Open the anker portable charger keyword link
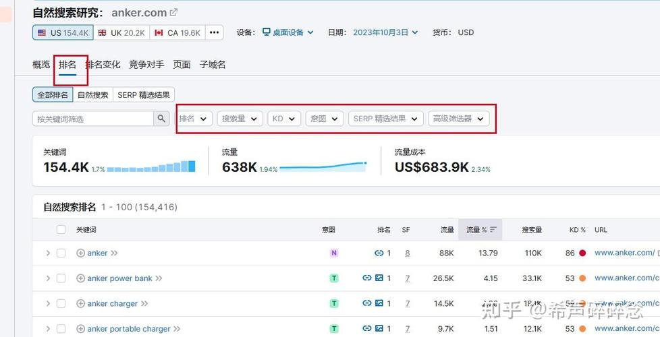The image size is (660, 337). point(129,329)
